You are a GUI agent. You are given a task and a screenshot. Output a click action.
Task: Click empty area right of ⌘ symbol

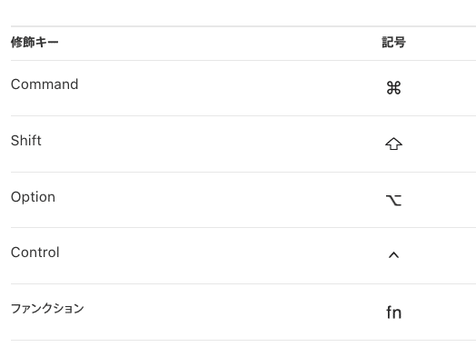(441, 88)
